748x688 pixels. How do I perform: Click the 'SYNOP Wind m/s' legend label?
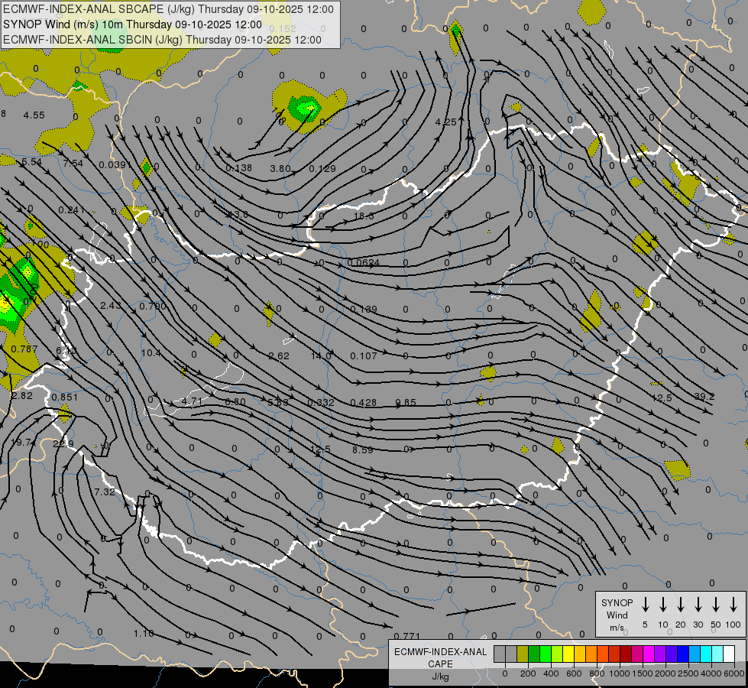tap(617, 615)
